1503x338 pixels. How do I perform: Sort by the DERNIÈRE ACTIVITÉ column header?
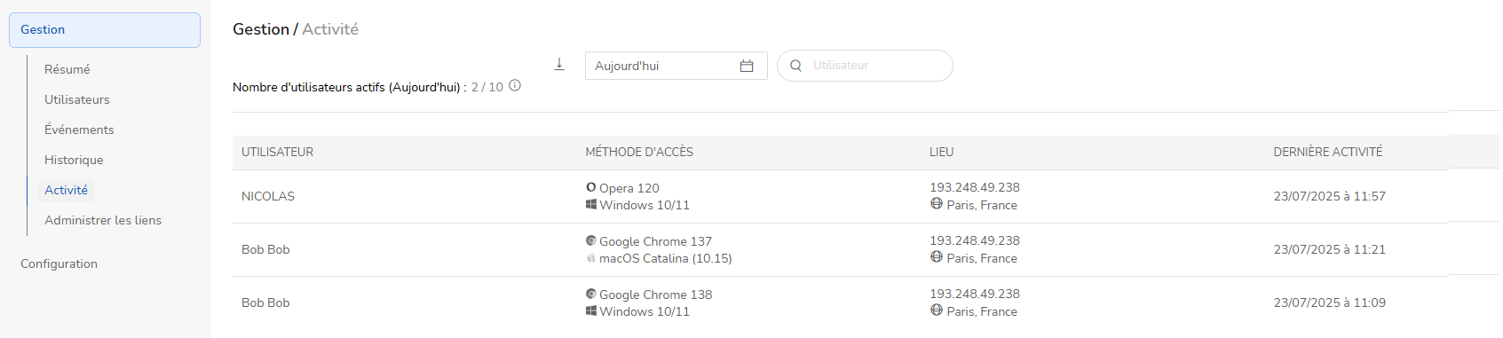[1327, 152]
